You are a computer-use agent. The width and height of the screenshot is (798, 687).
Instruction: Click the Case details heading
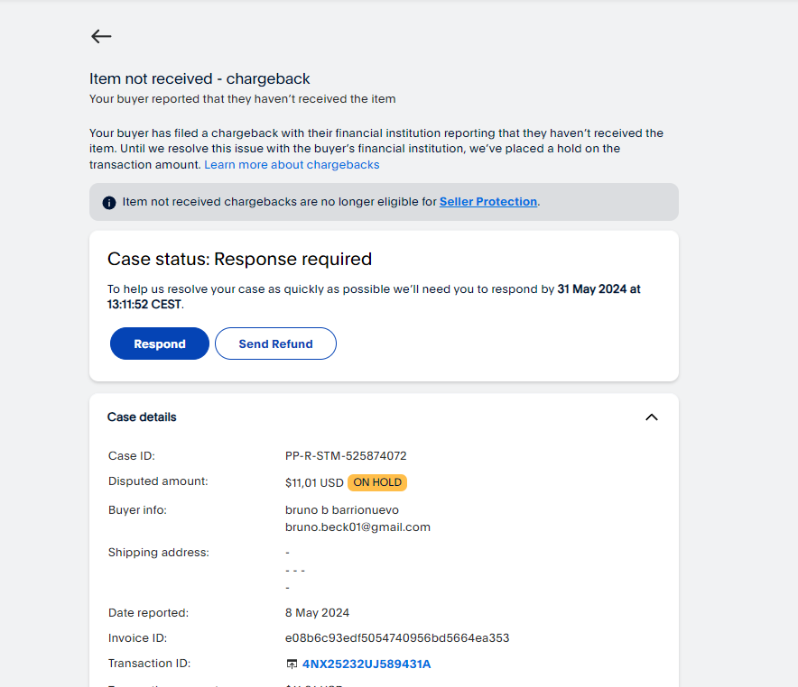pos(142,417)
